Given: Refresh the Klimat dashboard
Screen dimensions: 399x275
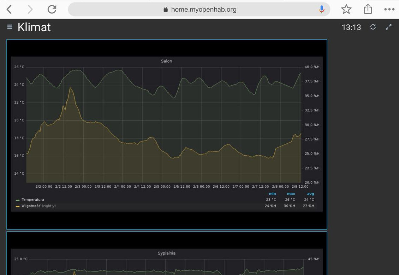Looking at the screenshot, I should click(x=373, y=27).
